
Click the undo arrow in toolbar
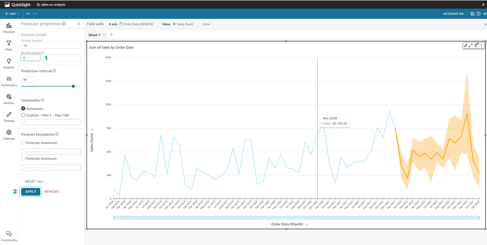(29, 14)
